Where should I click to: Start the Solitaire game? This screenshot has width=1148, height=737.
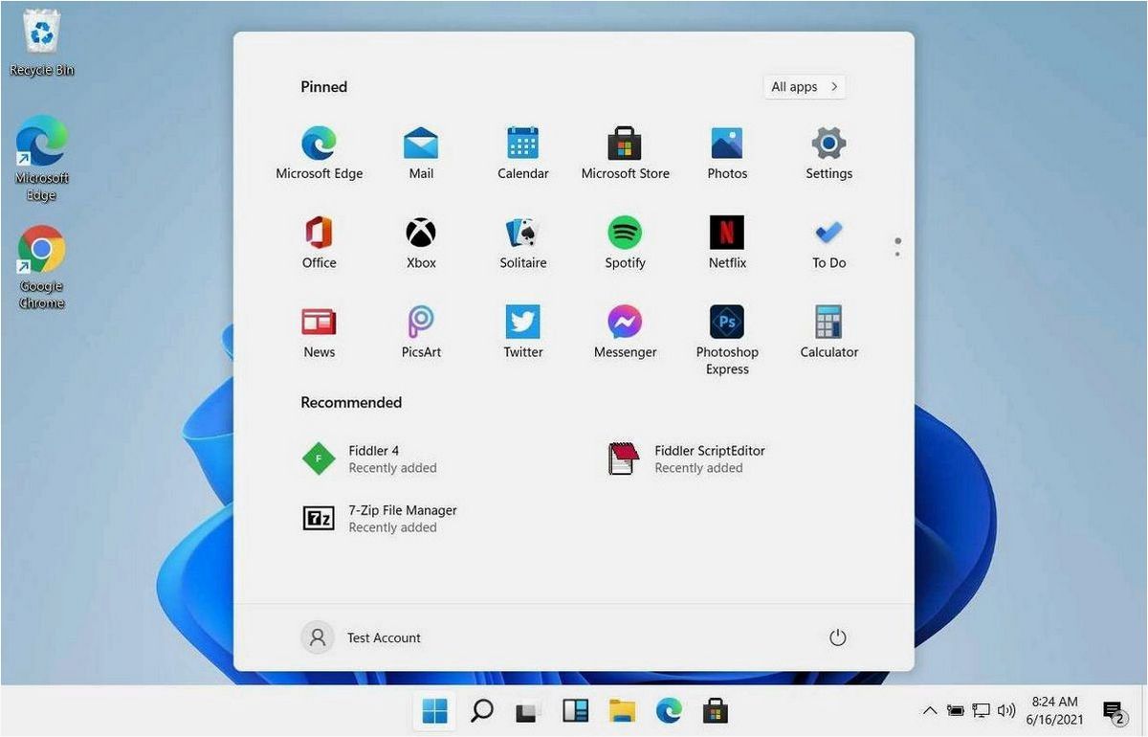(523, 242)
